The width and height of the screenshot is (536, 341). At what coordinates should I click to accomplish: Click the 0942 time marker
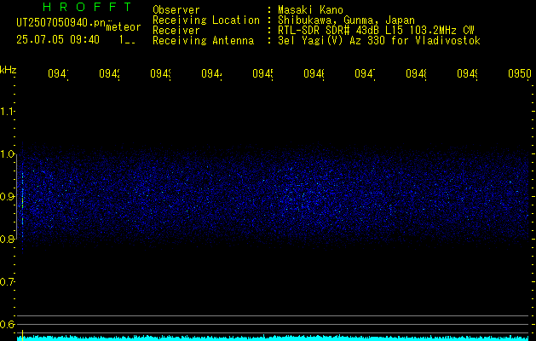109,74
